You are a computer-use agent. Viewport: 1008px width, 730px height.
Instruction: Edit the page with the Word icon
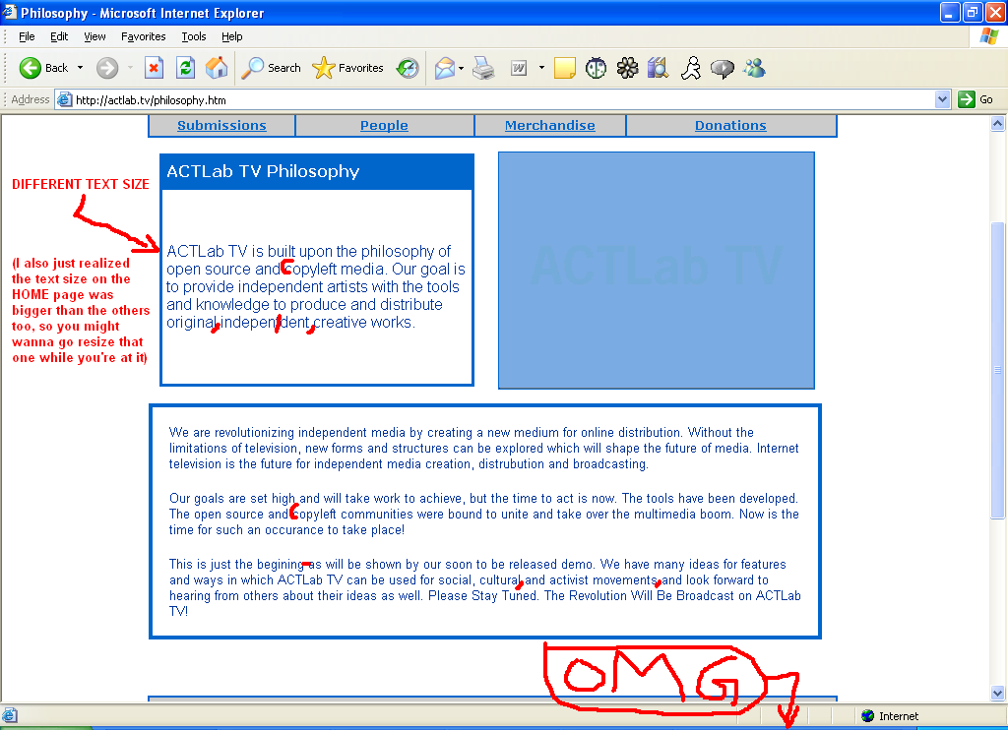click(x=519, y=68)
